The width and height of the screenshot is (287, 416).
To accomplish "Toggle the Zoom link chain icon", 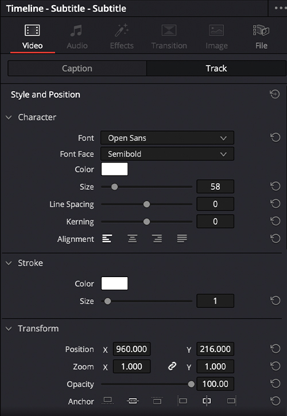I will coord(172,367).
